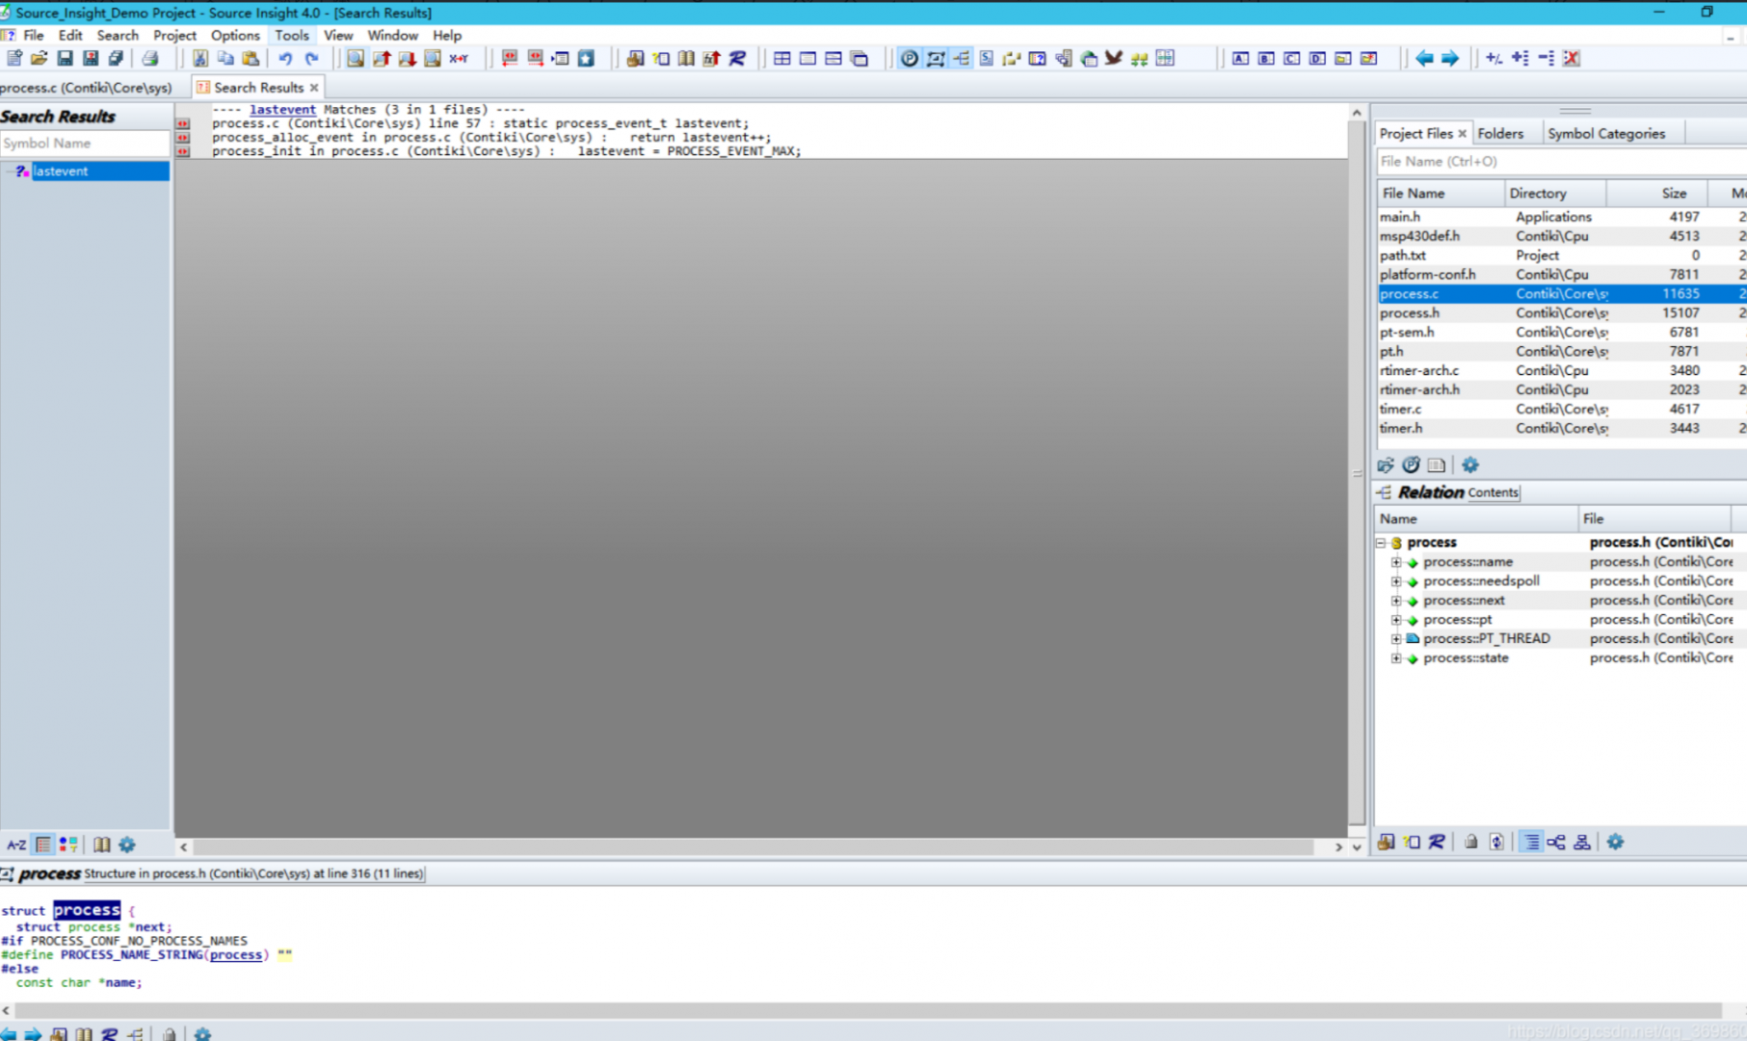Click the Search magnifier toolbar icon
1747x1041 pixels.
pos(356,59)
